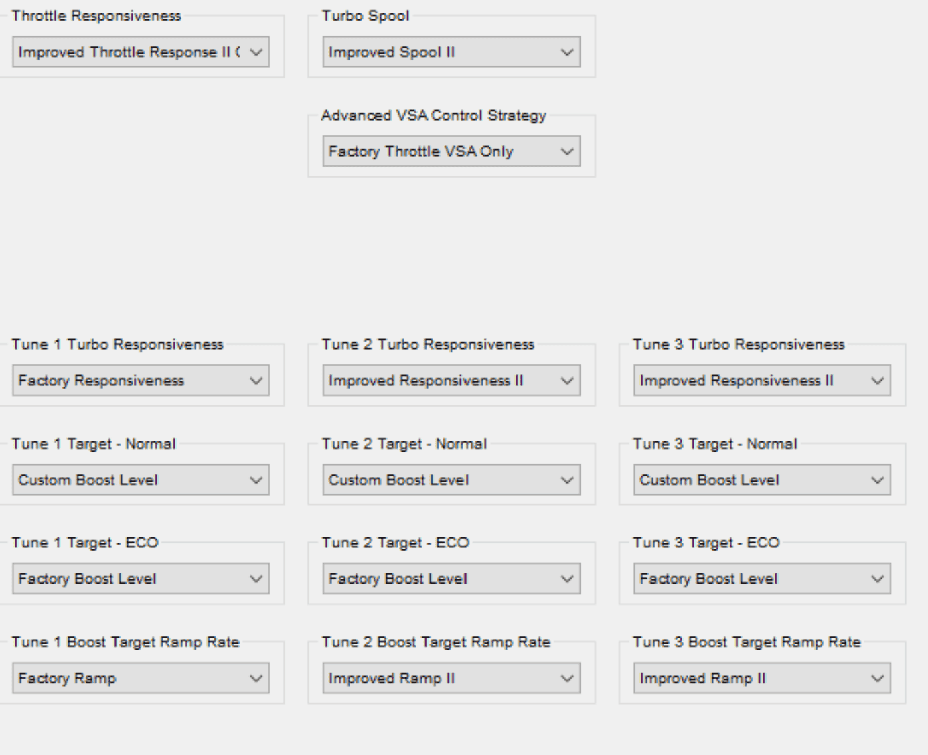
Task: Change Tune 1 Target - Normal selection
Action: click(x=141, y=480)
